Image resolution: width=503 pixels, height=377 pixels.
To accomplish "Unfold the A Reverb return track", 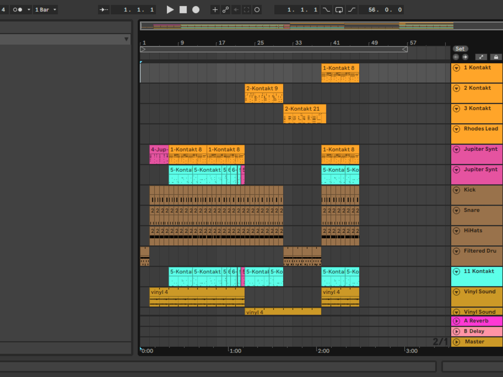I will pos(457,321).
